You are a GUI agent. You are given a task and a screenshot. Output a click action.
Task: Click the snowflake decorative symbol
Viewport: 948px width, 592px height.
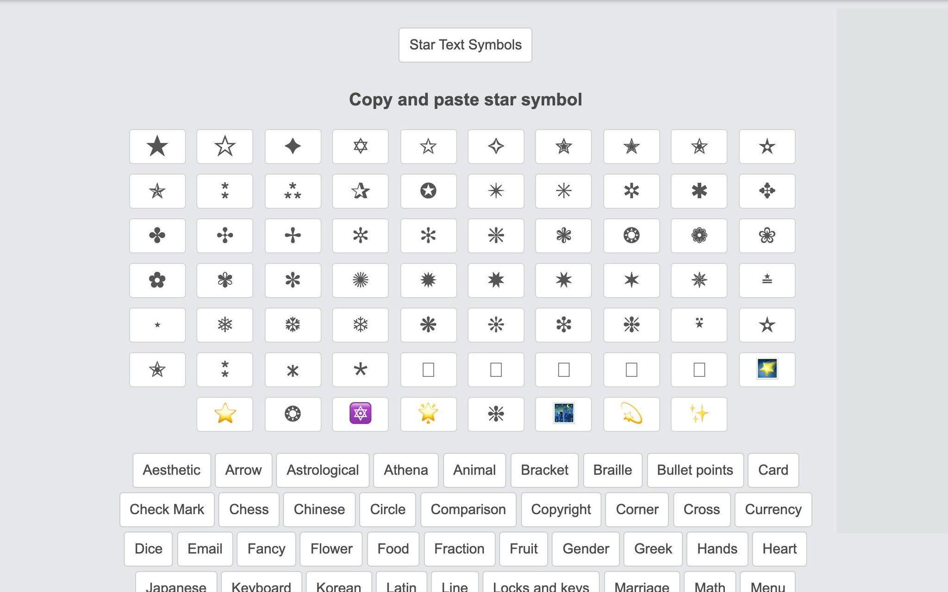pyautogui.click(x=225, y=324)
